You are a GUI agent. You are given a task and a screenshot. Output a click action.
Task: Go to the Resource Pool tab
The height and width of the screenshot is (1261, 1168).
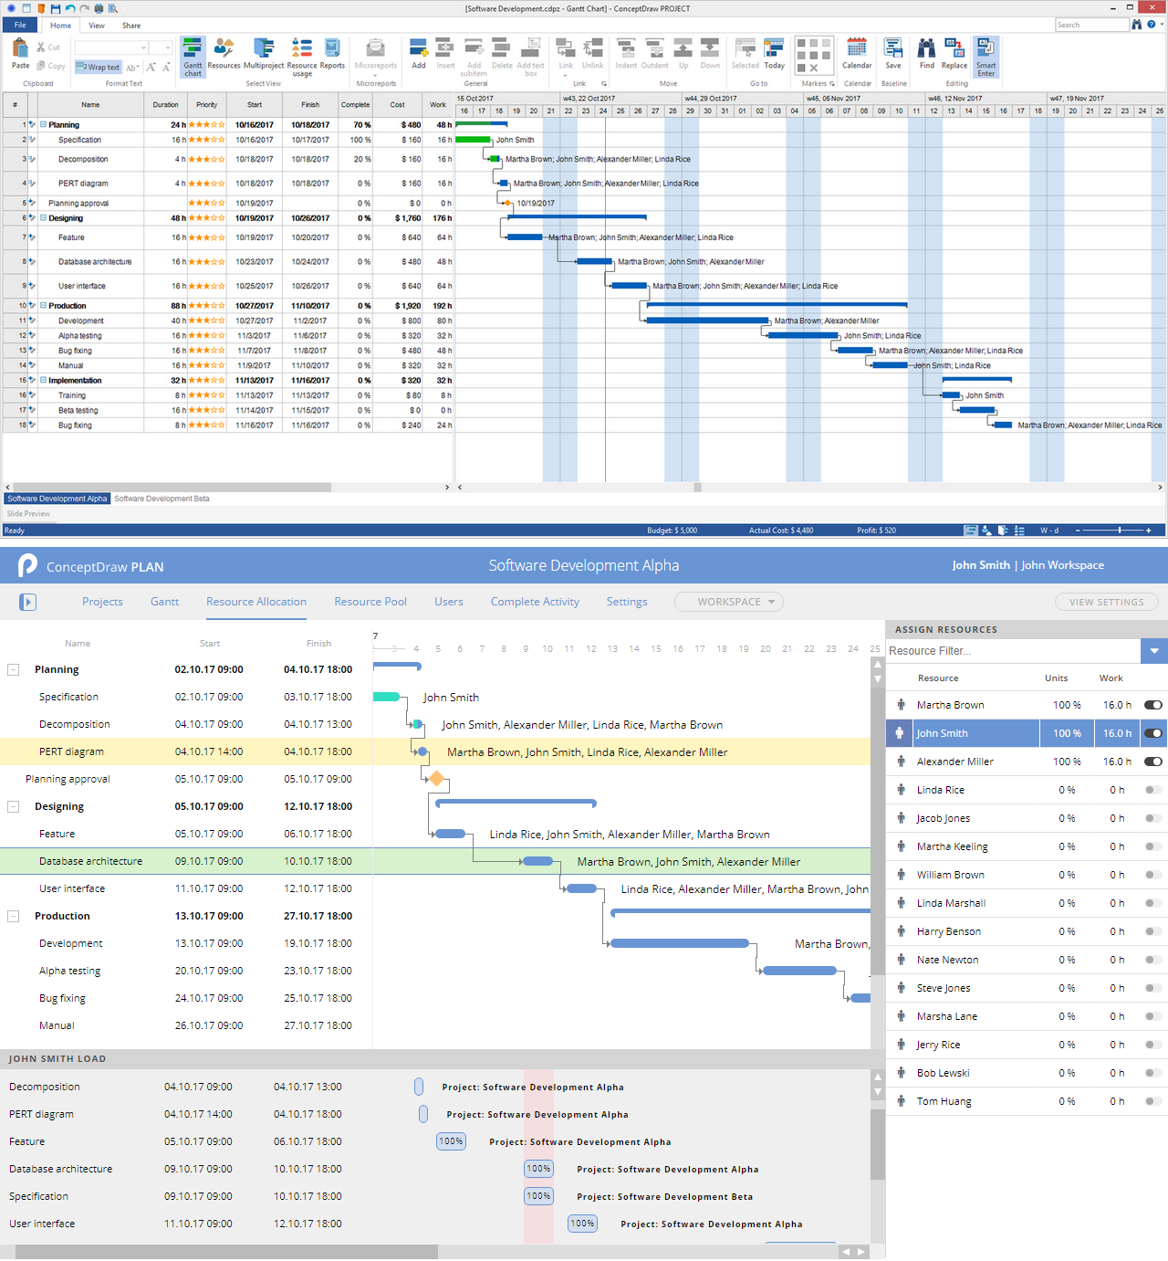370,602
